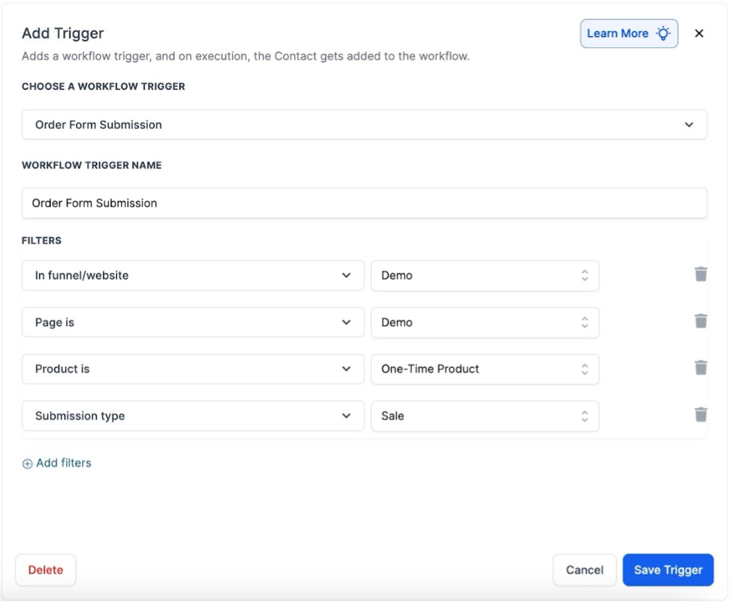Open the One-Time Product value selector
The image size is (731, 605).
coord(484,369)
